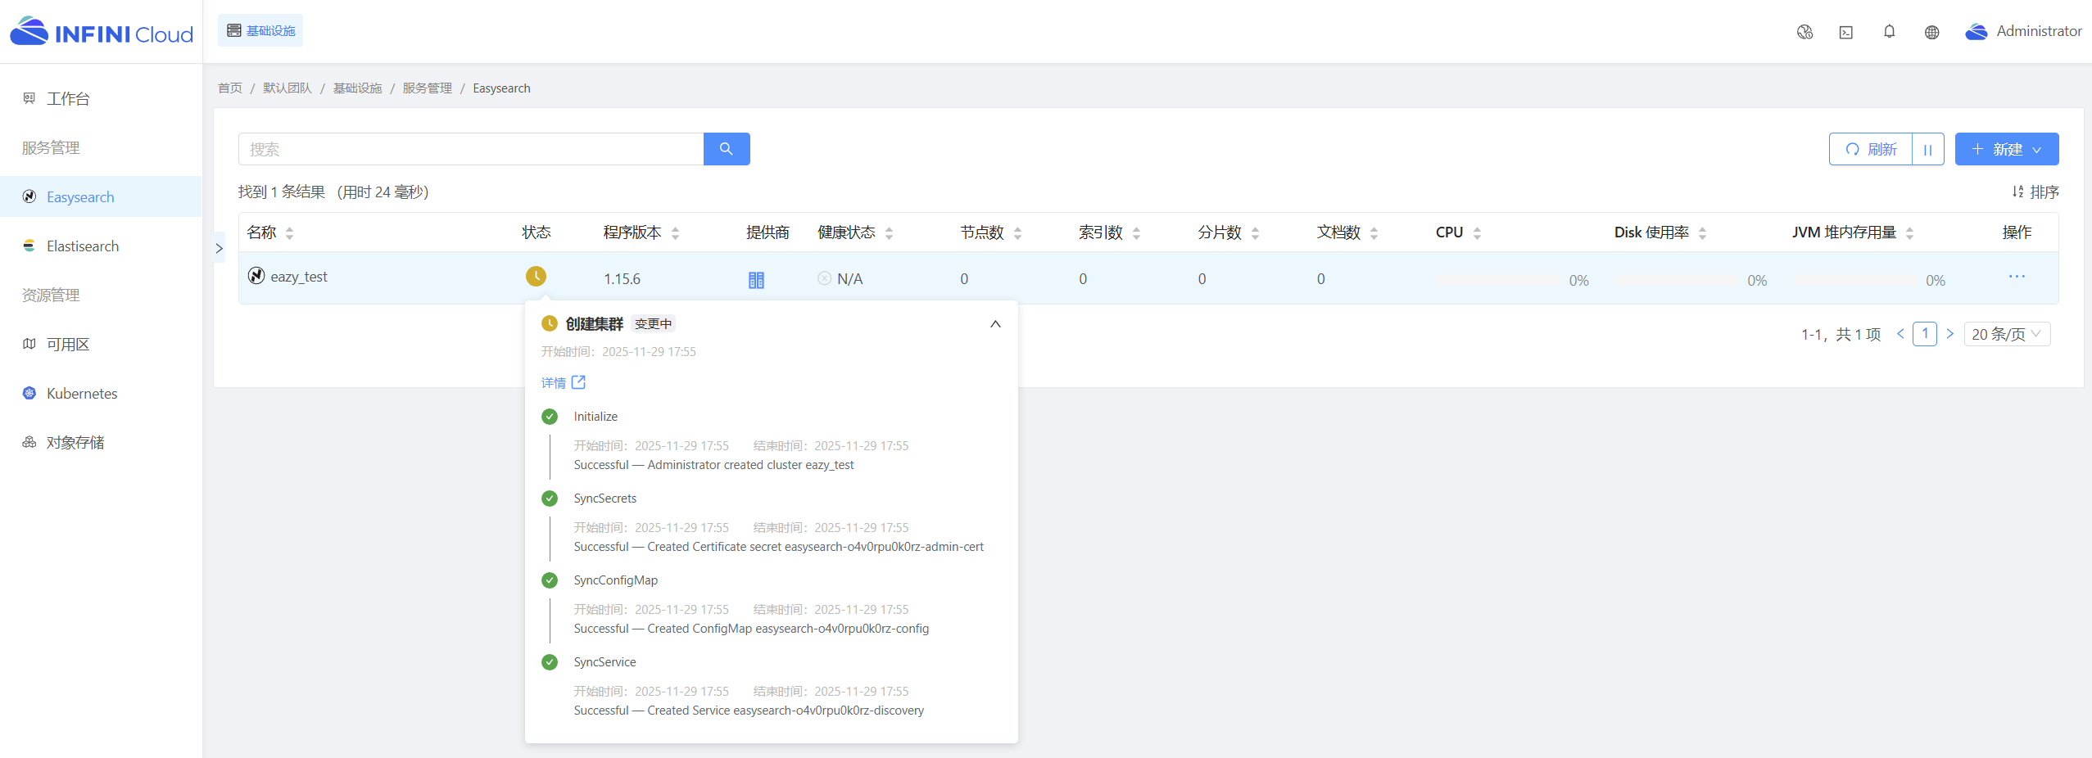Open the language globe icon

1931,32
